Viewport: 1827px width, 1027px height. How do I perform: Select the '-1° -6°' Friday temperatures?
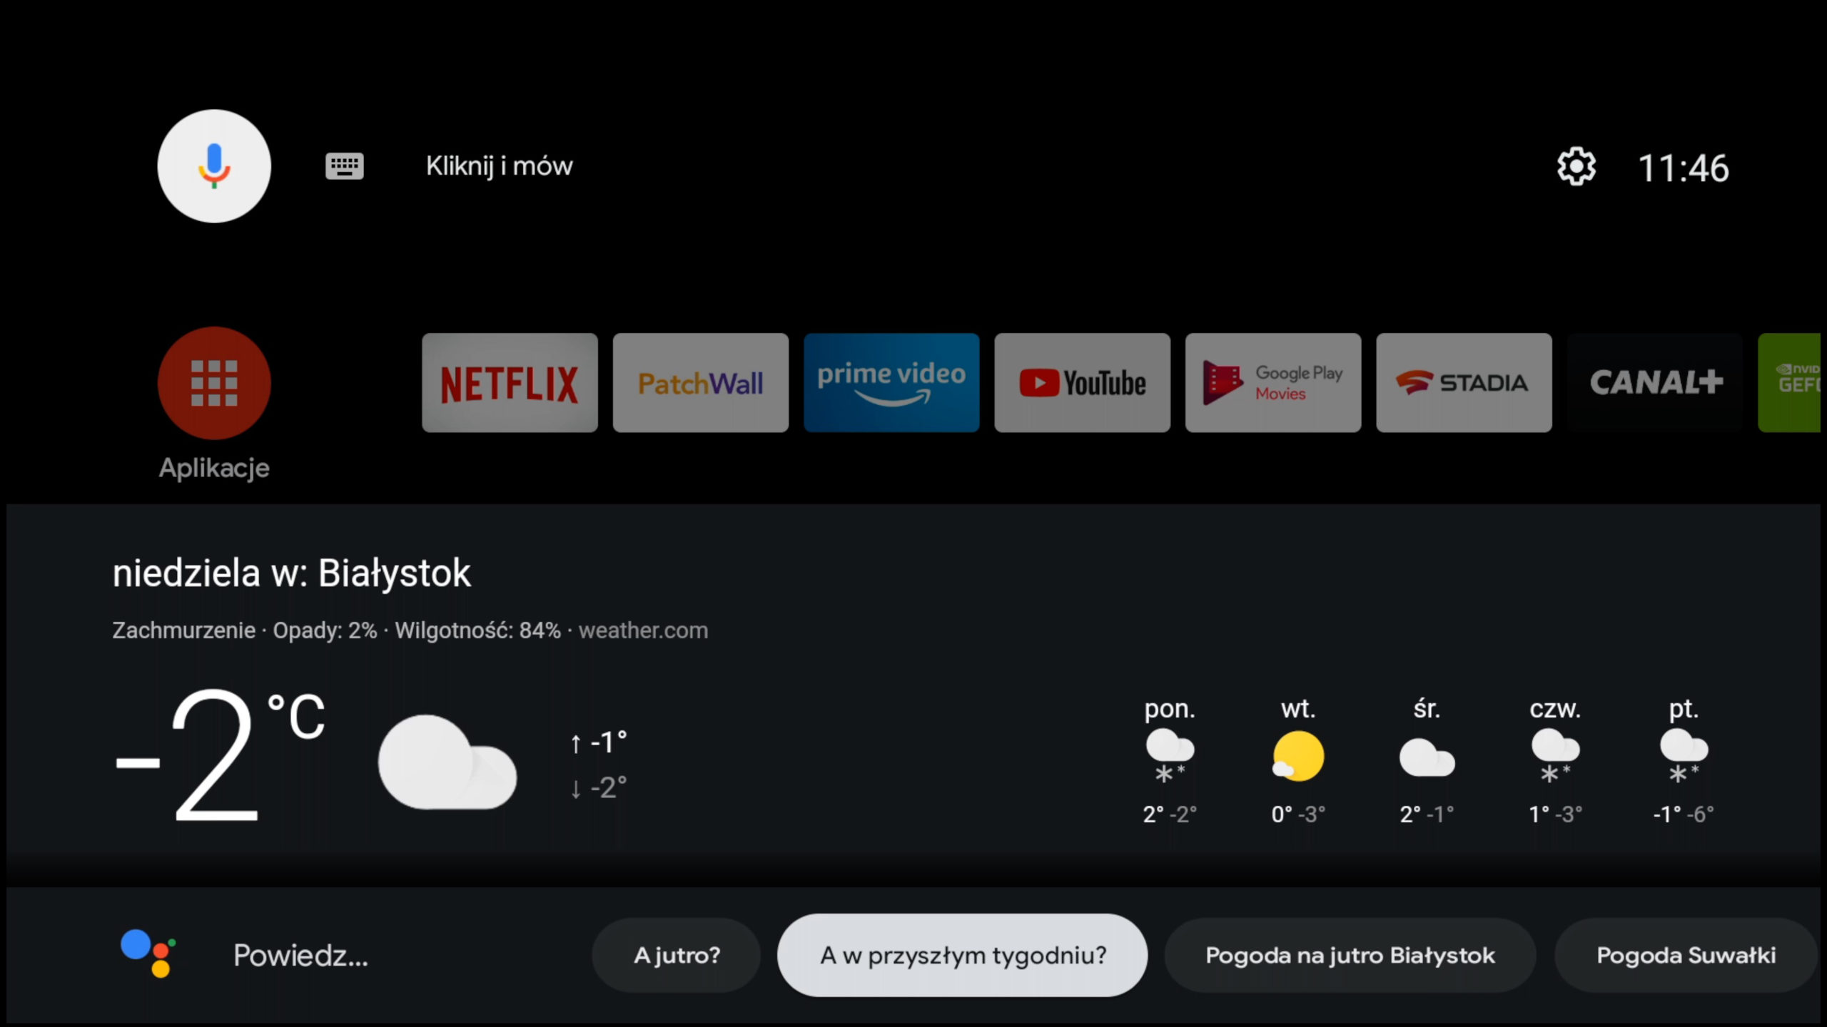point(1684,814)
